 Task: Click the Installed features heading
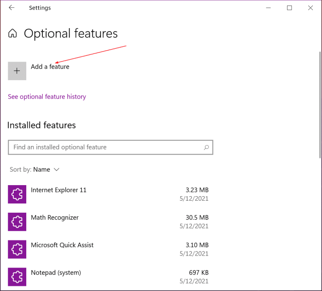[x=41, y=125]
